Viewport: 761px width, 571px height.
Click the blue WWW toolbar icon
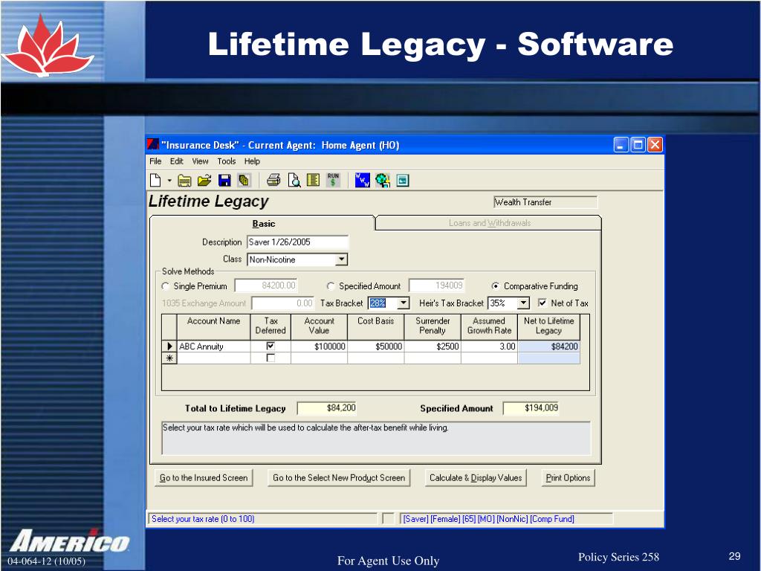tap(363, 180)
